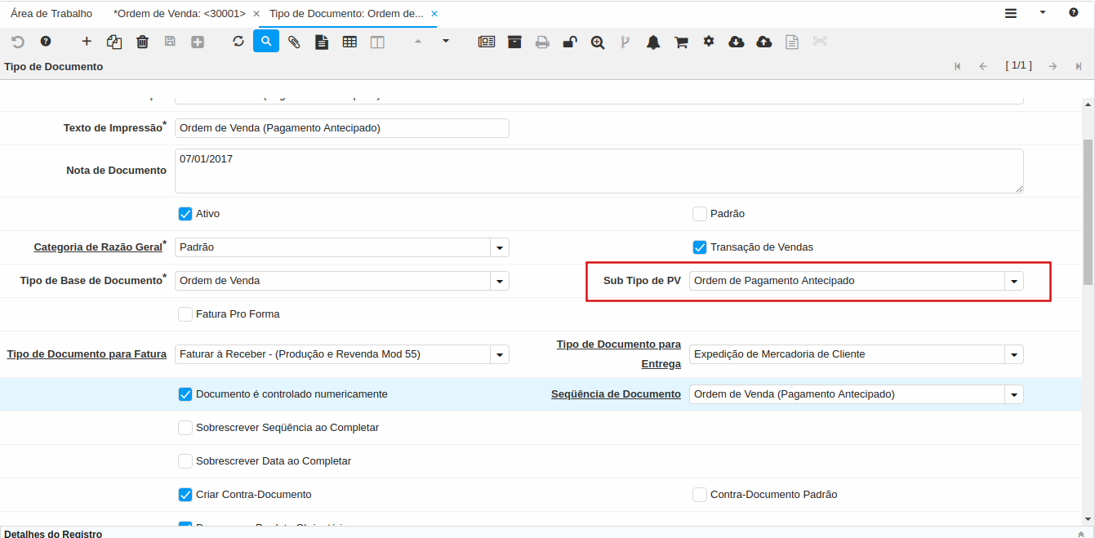Click the Texto de Impressão input field
The width and height of the screenshot is (1095, 538).
(x=341, y=128)
